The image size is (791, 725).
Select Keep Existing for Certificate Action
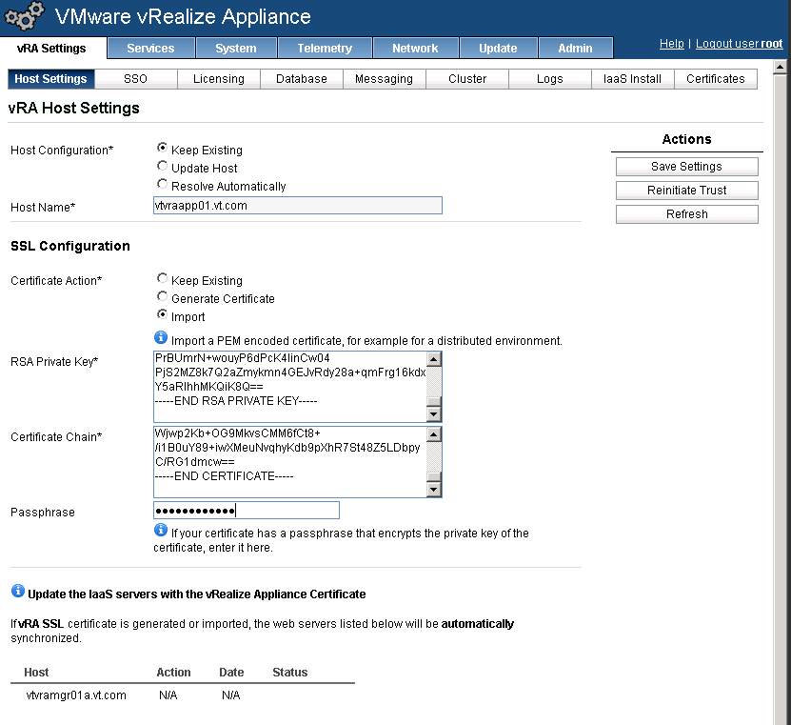click(162, 278)
